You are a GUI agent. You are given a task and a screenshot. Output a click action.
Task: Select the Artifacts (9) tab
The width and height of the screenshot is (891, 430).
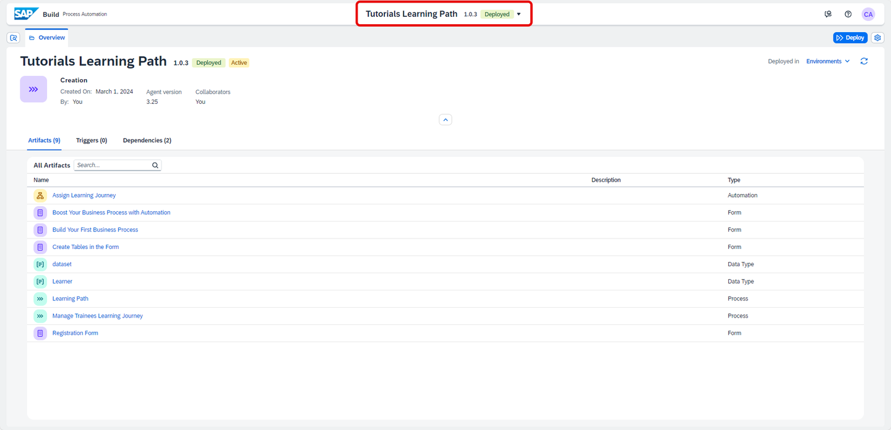point(44,140)
